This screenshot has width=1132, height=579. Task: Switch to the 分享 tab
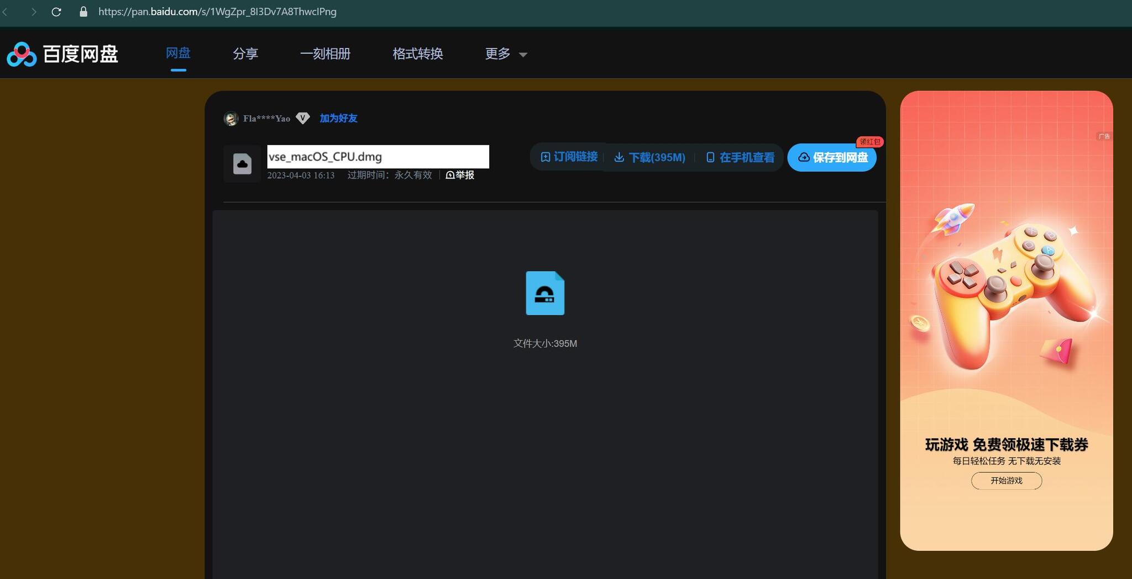(x=245, y=54)
